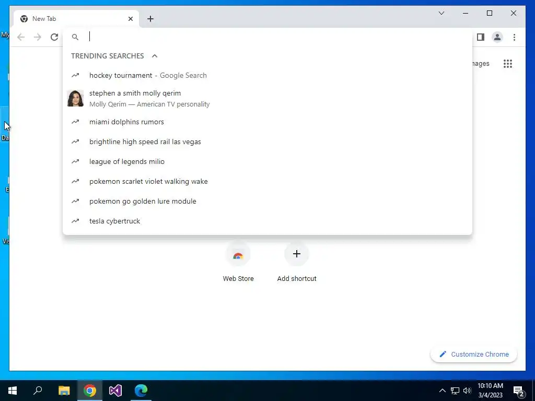Toggle the side panel icon

[481, 37]
